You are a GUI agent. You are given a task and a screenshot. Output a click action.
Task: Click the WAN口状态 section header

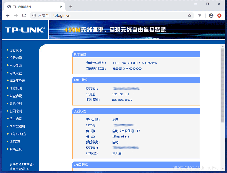point(136,165)
